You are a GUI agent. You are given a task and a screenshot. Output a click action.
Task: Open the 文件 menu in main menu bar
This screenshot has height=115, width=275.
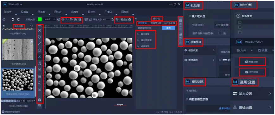coord(8,12)
